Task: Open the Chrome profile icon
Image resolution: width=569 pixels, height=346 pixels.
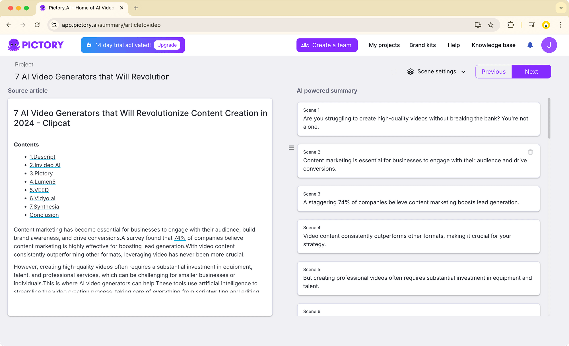Action: pyautogui.click(x=546, y=25)
